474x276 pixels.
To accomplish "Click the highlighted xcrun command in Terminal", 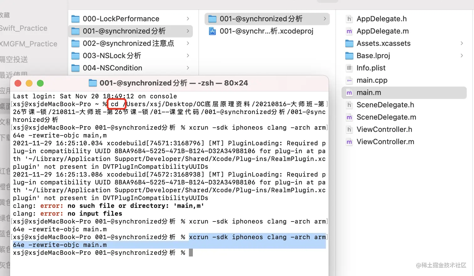I will (169, 241).
